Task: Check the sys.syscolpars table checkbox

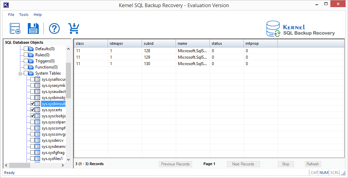Action: [x=32, y=122]
